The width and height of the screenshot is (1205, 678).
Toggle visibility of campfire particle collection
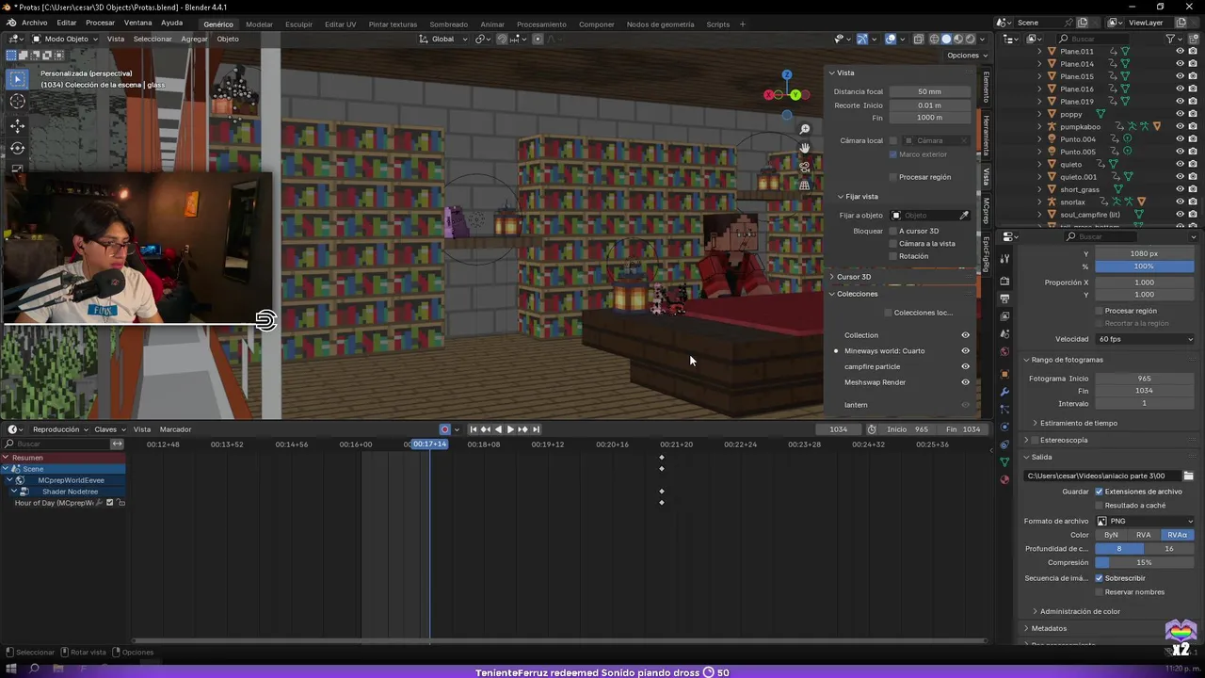[965, 366]
